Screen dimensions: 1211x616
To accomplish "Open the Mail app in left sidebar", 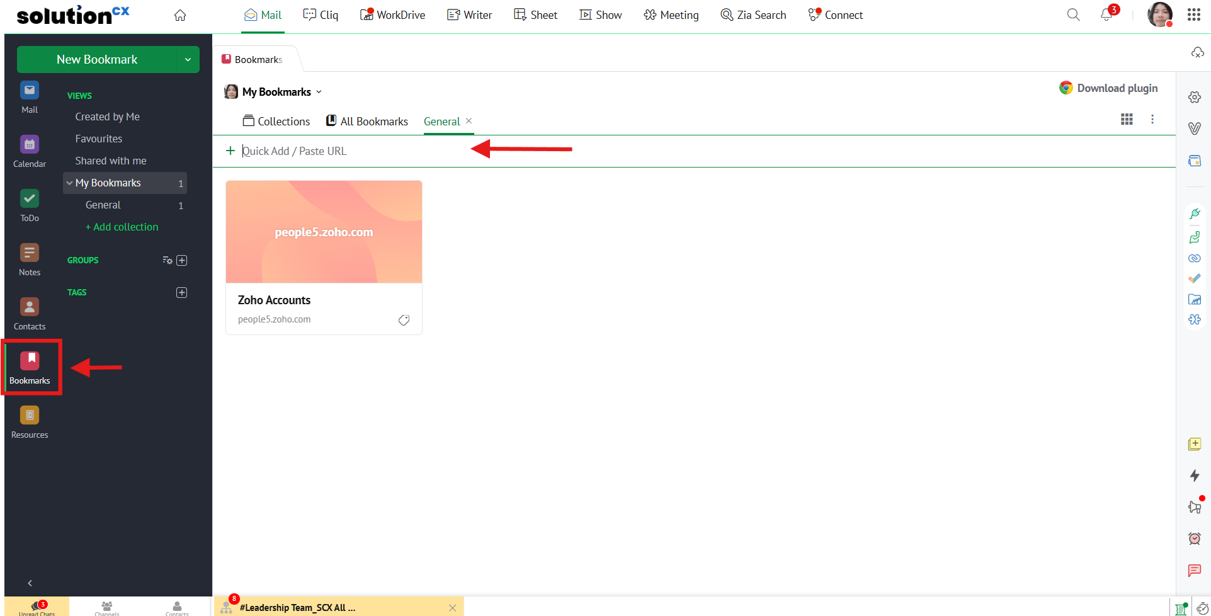I will pyautogui.click(x=30, y=98).
